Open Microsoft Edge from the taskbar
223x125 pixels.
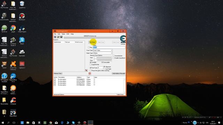coord(62,123)
